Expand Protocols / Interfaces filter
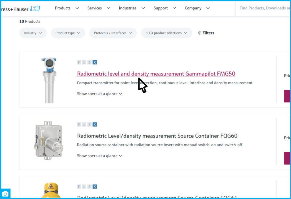 (113, 33)
